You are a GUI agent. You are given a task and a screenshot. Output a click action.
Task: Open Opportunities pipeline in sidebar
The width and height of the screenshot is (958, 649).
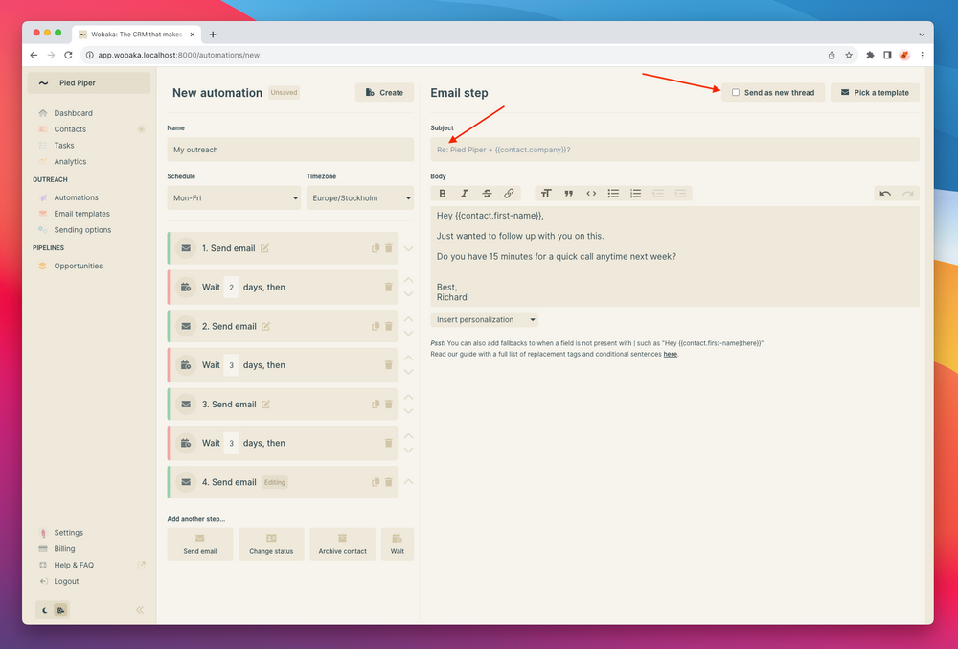[x=79, y=266]
